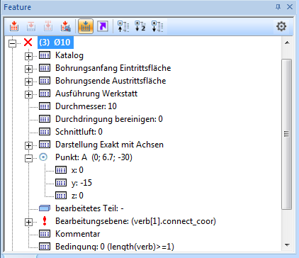Select Punkt: A (0; 6.7; -30) row

[94, 157]
